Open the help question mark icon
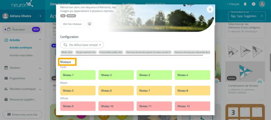 point(254,4)
